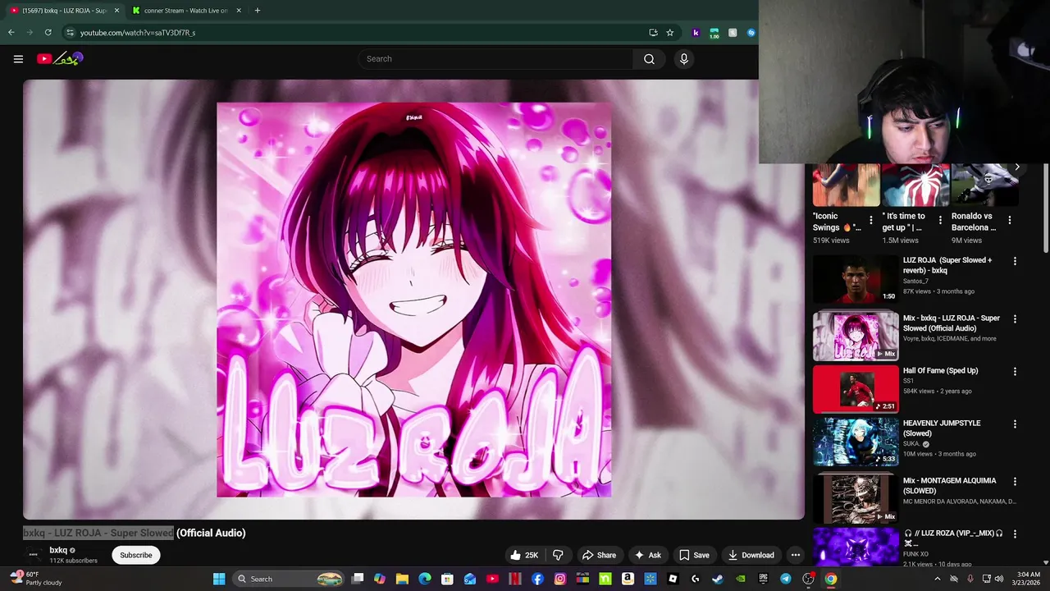This screenshot has width=1050, height=591.
Task: View site information icon in address bar
Action: click(x=70, y=32)
